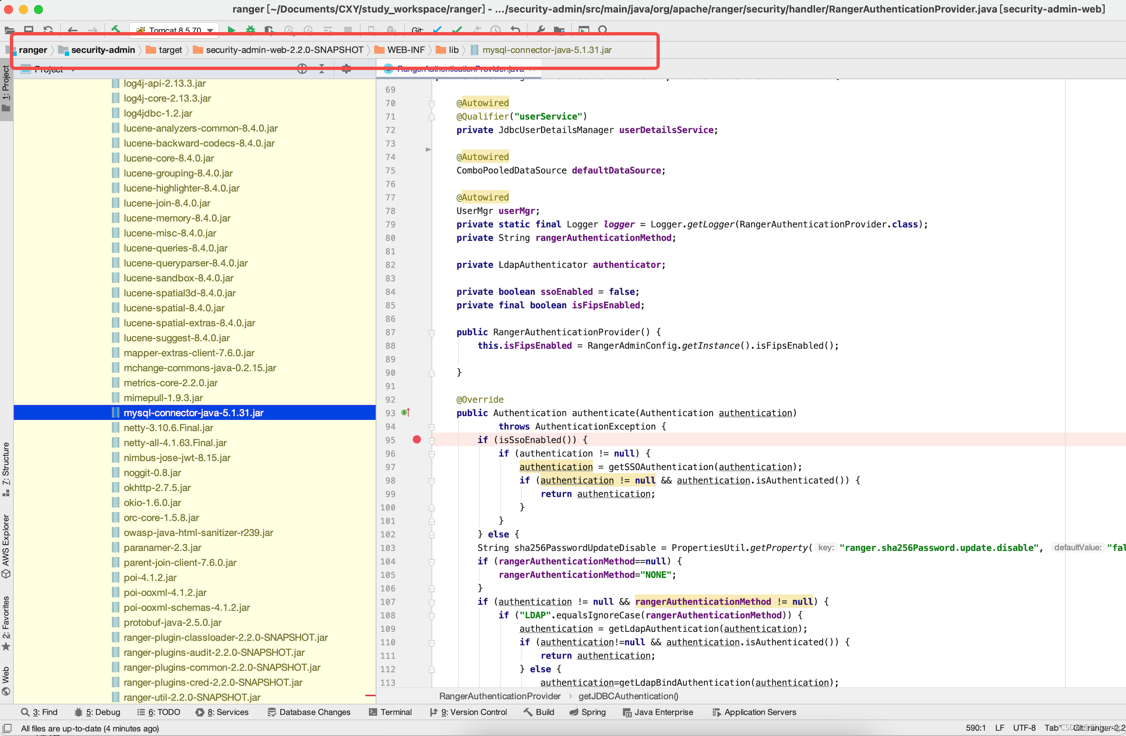Click the green Run button in toolbar

pos(231,30)
